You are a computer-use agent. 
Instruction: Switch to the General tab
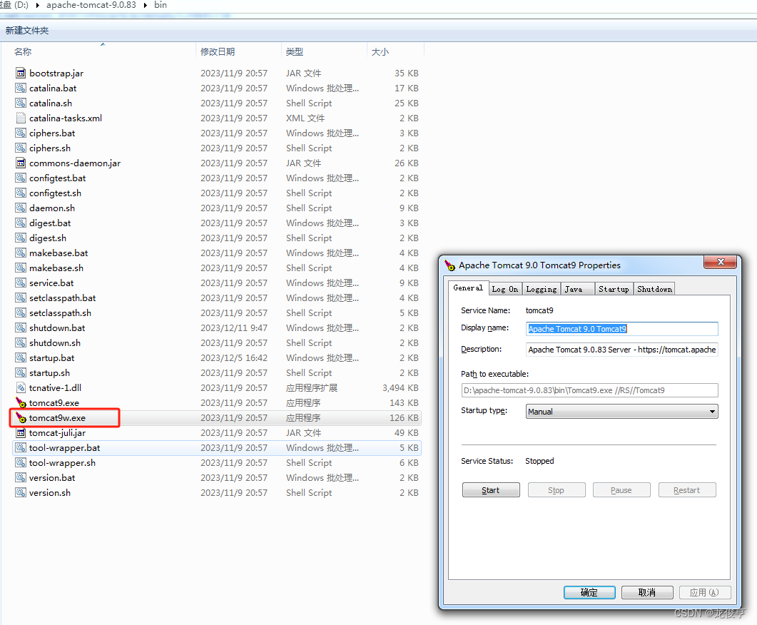[x=468, y=288]
